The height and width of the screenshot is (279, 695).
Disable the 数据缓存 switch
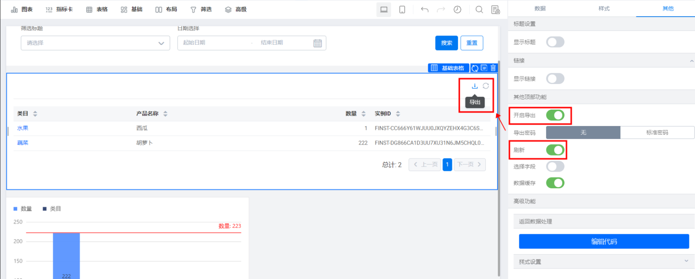(x=555, y=183)
